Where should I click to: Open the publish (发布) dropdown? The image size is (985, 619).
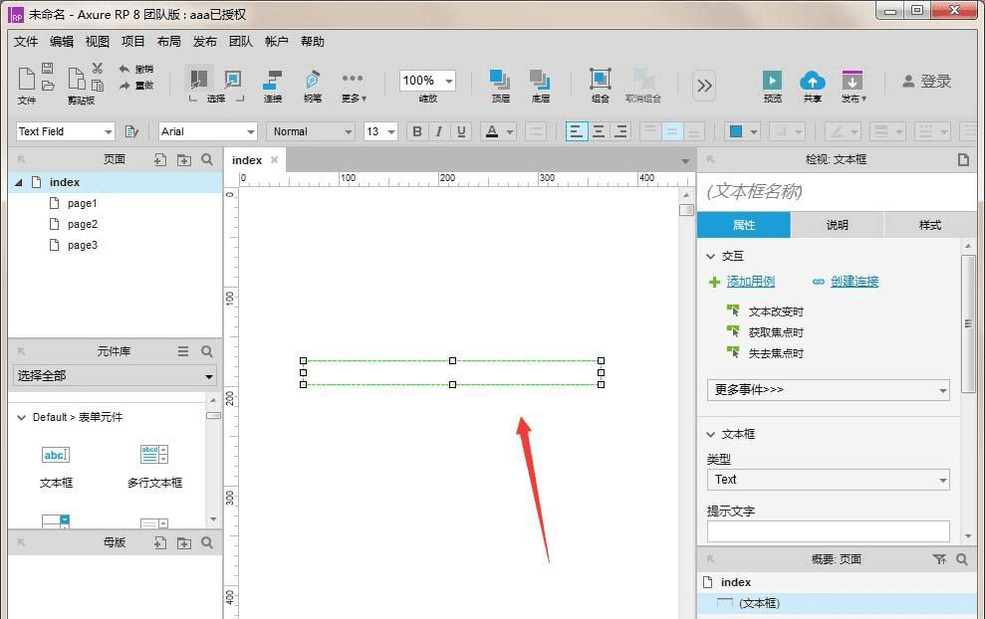(854, 86)
